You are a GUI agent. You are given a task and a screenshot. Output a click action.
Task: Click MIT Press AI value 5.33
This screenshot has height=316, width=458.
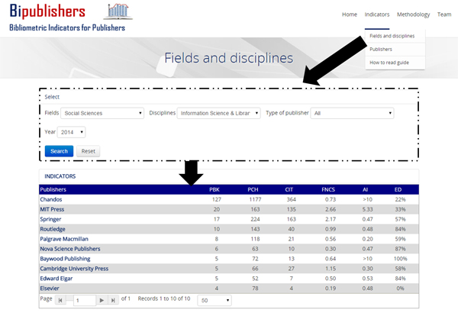(x=367, y=209)
